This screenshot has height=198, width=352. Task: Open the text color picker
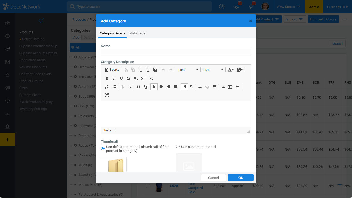(x=230, y=70)
